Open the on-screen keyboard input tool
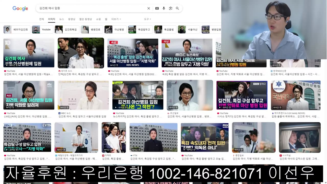 point(157,8)
